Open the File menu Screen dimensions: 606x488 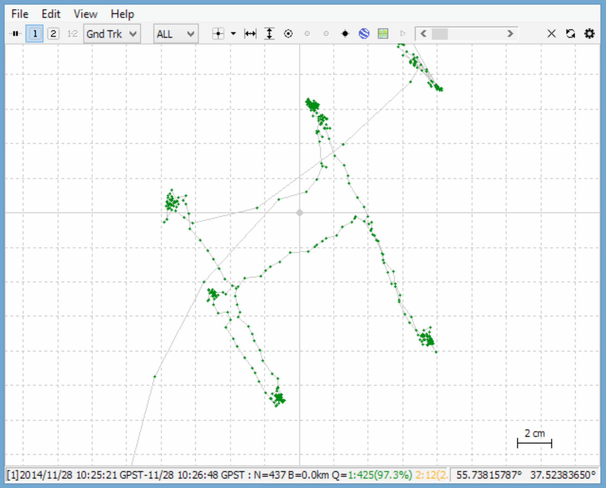click(x=20, y=14)
